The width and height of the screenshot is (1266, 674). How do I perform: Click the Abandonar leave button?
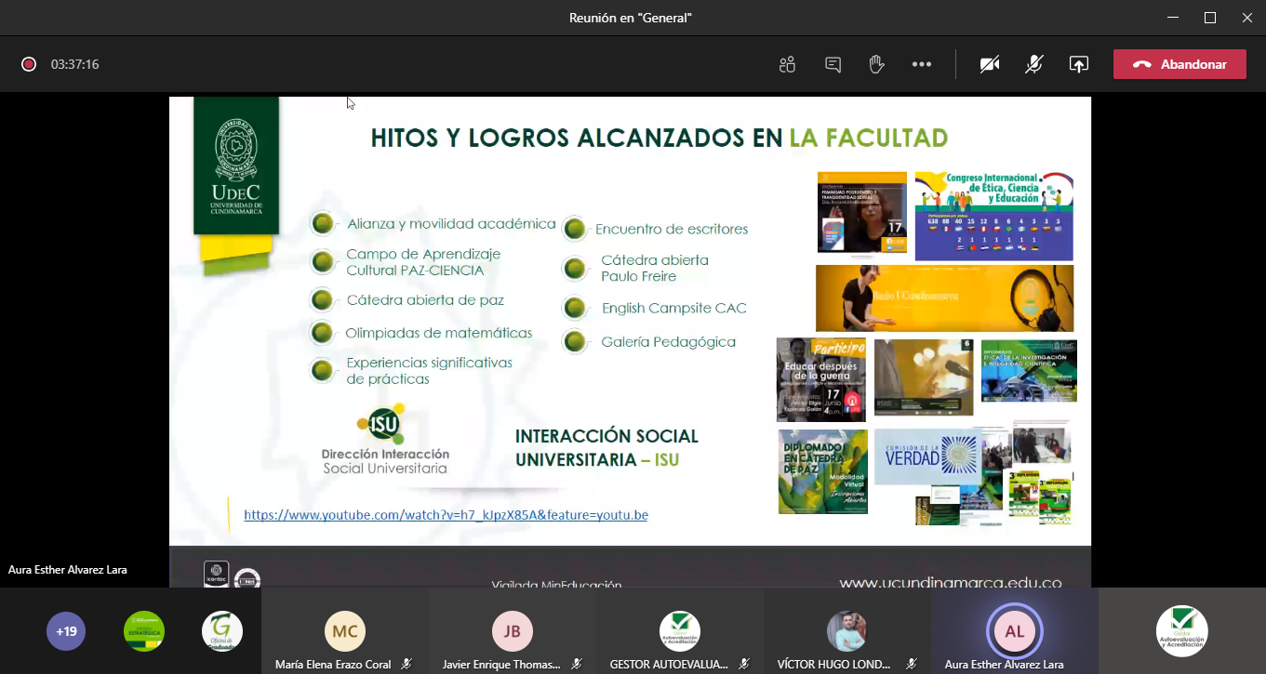coord(1179,64)
